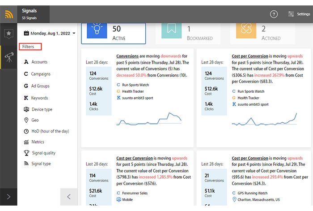Open Settings sliders icon in header
The image size is (313, 211).
click(x=291, y=14)
